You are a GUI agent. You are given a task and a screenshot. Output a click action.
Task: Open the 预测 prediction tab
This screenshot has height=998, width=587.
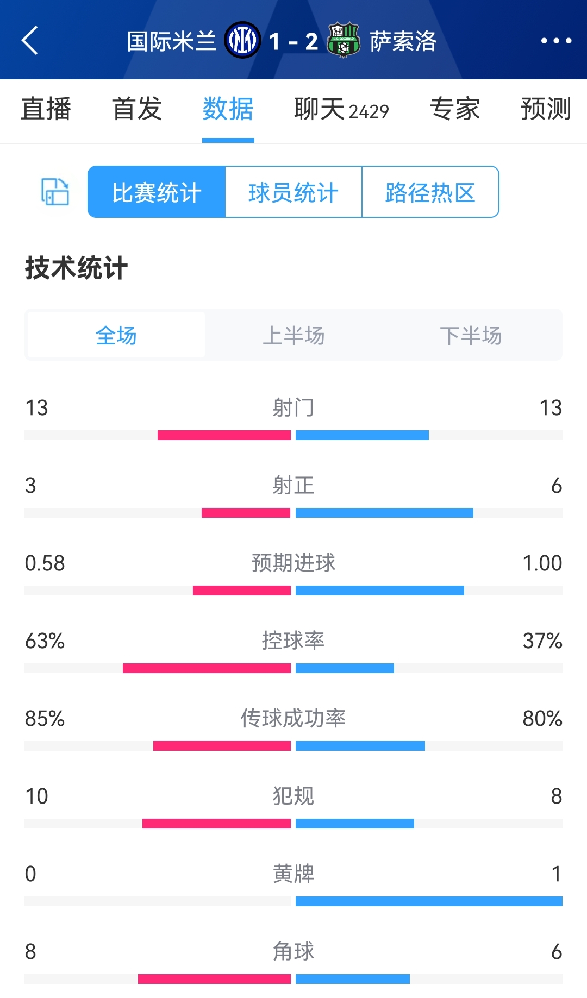pos(546,109)
